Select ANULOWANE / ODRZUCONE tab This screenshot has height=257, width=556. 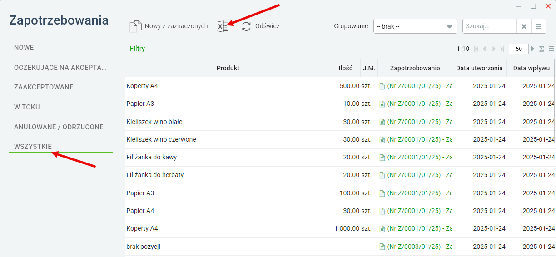(x=59, y=127)
